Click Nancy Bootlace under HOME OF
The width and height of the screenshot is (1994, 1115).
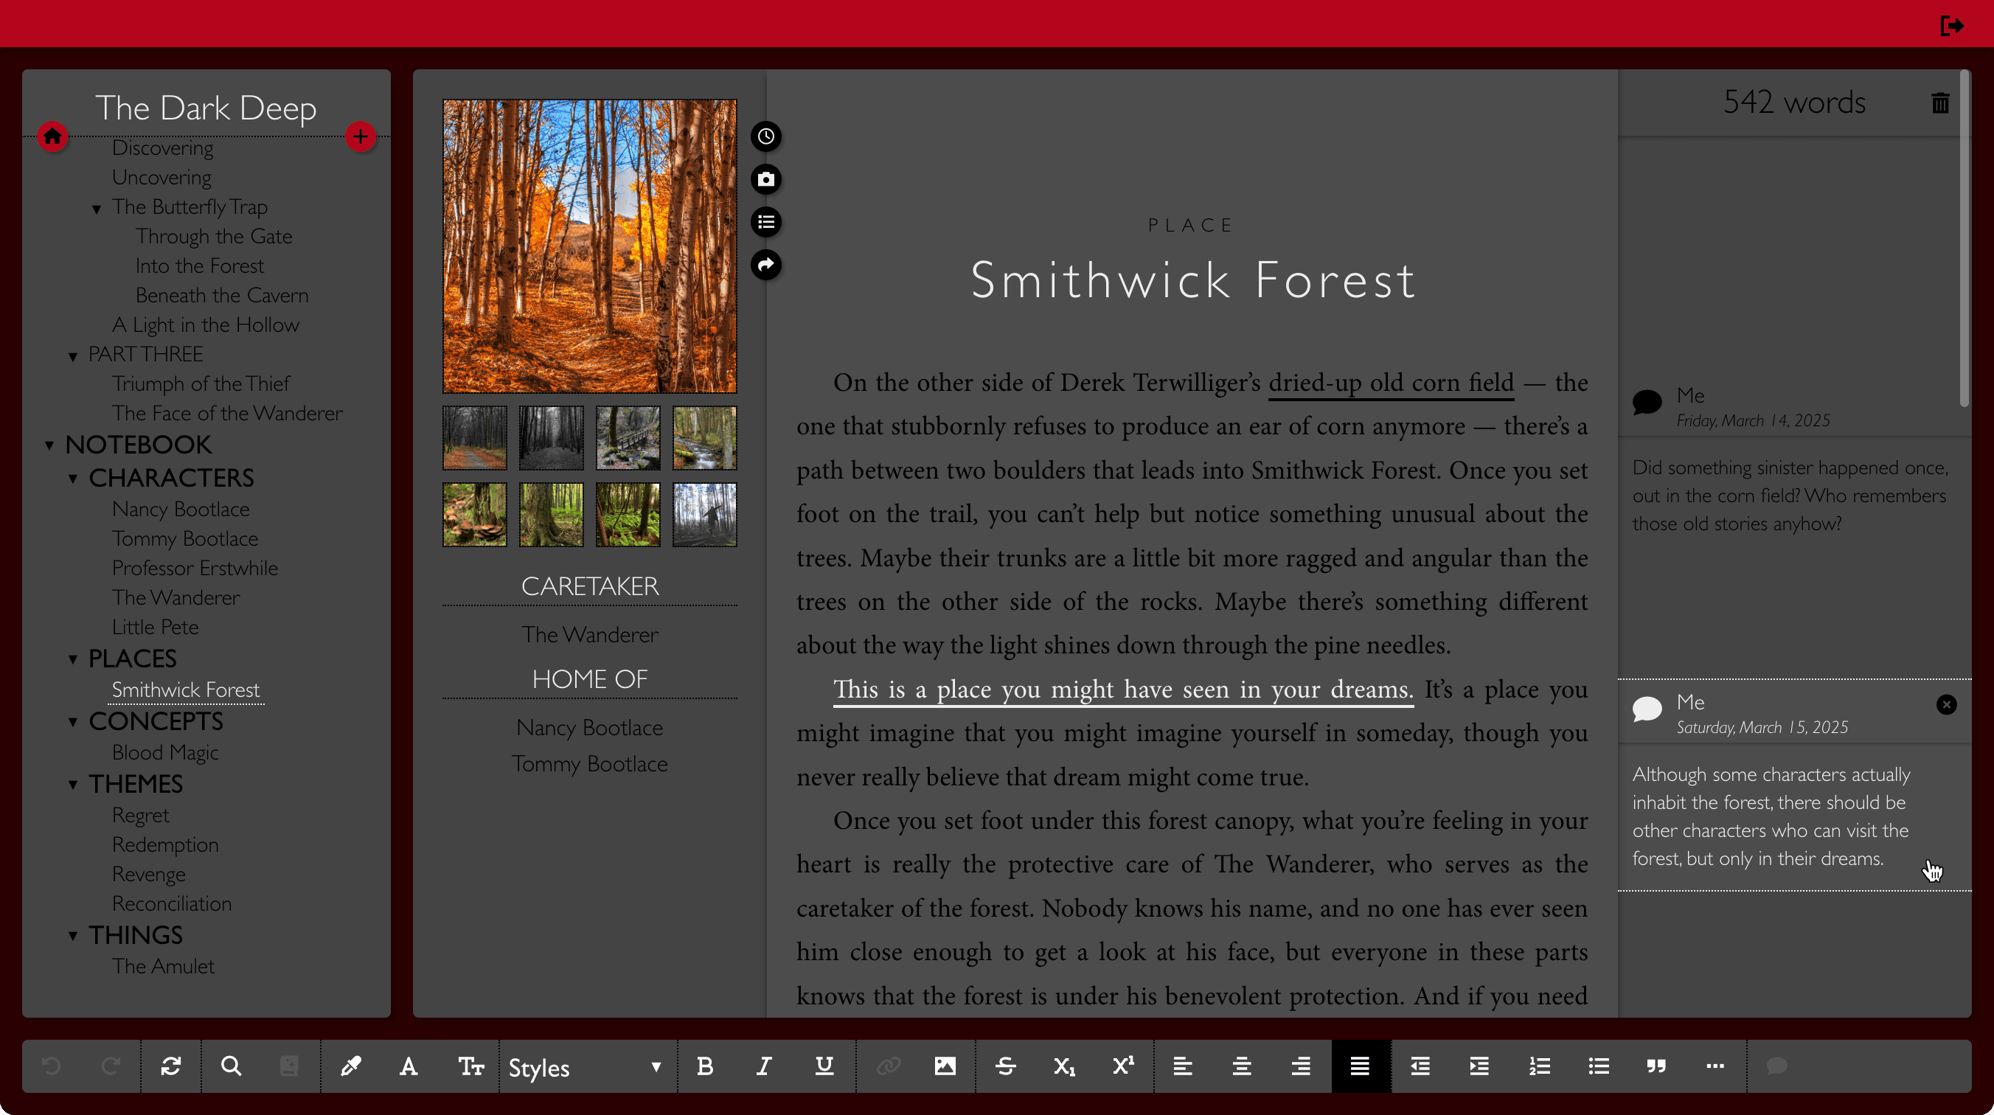[x=589, y=727]
